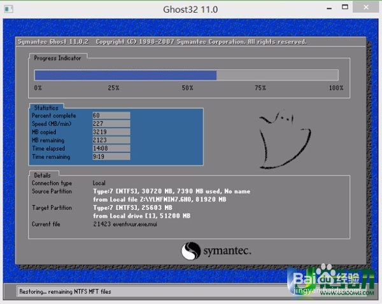This screenshot has width=382, height=304.
Task: Click the Ghost32 11.0 window title
Action: [190, 10]
